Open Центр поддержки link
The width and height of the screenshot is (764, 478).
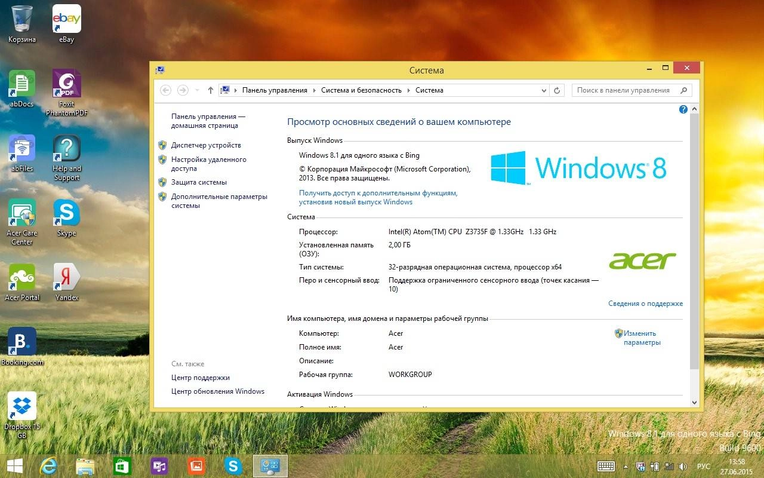coord(201,378)
